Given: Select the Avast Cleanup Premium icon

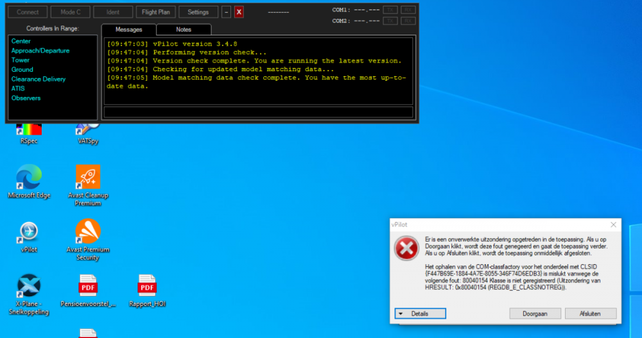Looking at the screenshot, I should coord(87,185).
